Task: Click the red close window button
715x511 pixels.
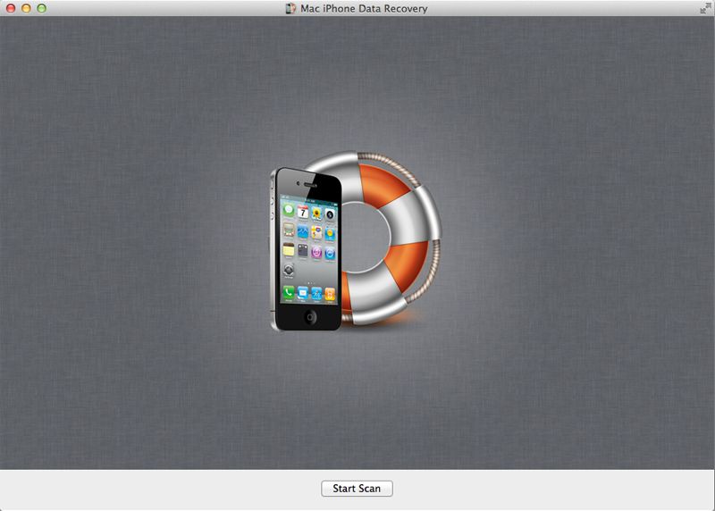Action: pyautogui.click(x=11, y=8)
